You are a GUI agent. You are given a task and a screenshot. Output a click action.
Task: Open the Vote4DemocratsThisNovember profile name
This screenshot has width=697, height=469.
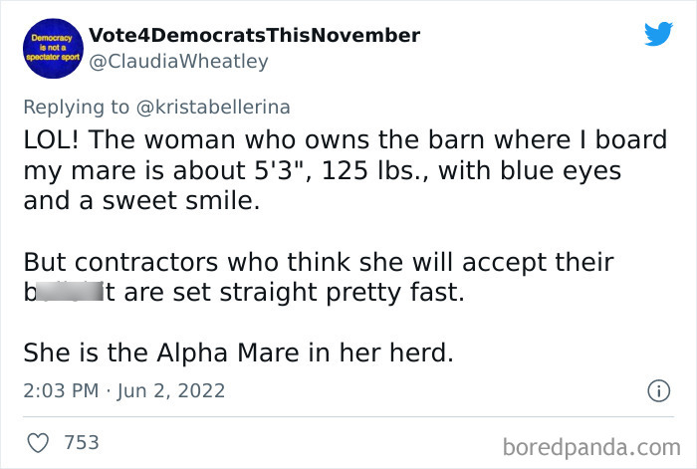pos(254,35)
